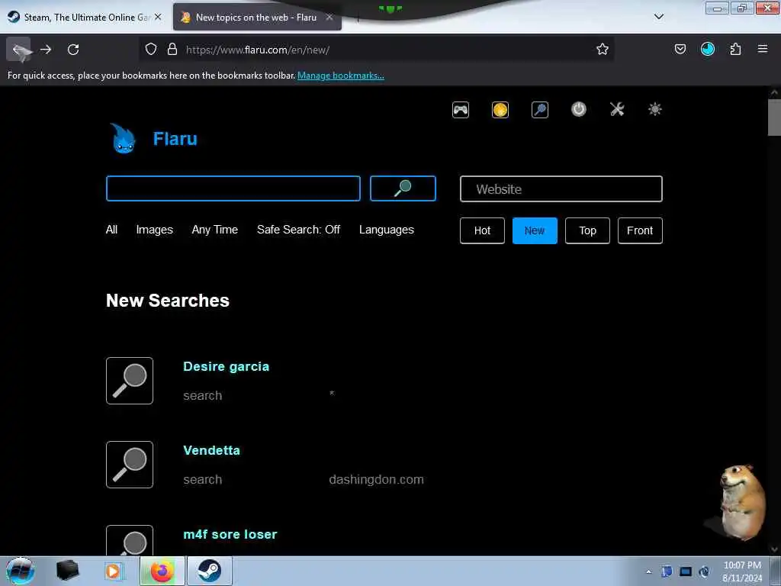Reload the page with the refresh icon
781x586 pixels.
pyautogui.click(x=73, y=50)
